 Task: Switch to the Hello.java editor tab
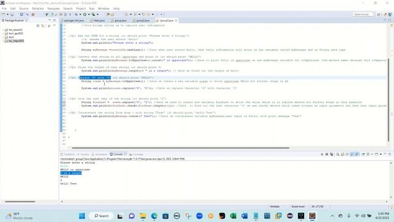click(x=97, y=20)
